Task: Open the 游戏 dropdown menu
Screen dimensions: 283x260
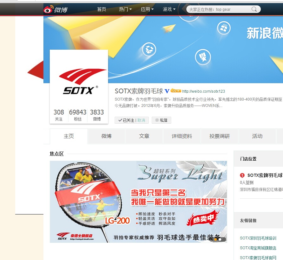Action: pyautogui.click(x=169, y=9)
